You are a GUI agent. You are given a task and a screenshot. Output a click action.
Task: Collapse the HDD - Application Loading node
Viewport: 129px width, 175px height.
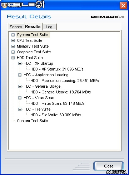click(x=20, y=75)
